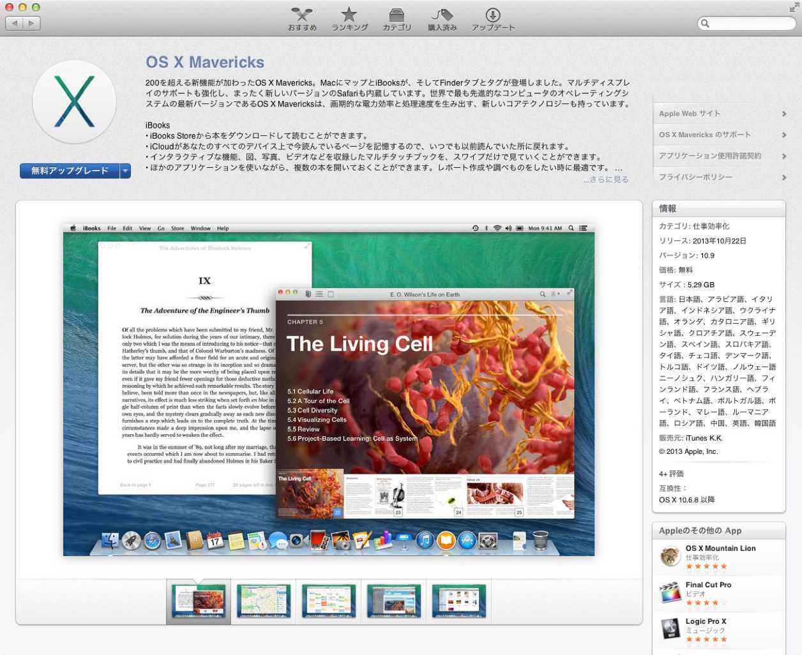Select the fifth screenshot thumbnail, the last one
802x655 pixels.
pos(459,601)
